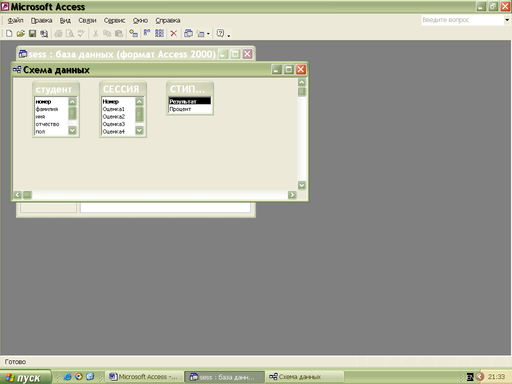Click the EN language indicator in tray
Image resolution: width=512 pixels, height=384 pixels.
pyautogui.click(x=470, y=377)
